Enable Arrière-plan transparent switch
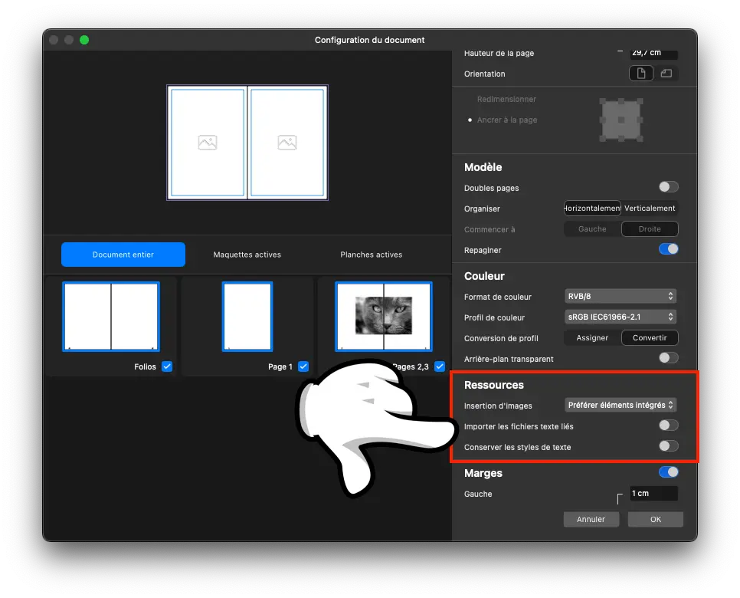 tap(668, 358)
